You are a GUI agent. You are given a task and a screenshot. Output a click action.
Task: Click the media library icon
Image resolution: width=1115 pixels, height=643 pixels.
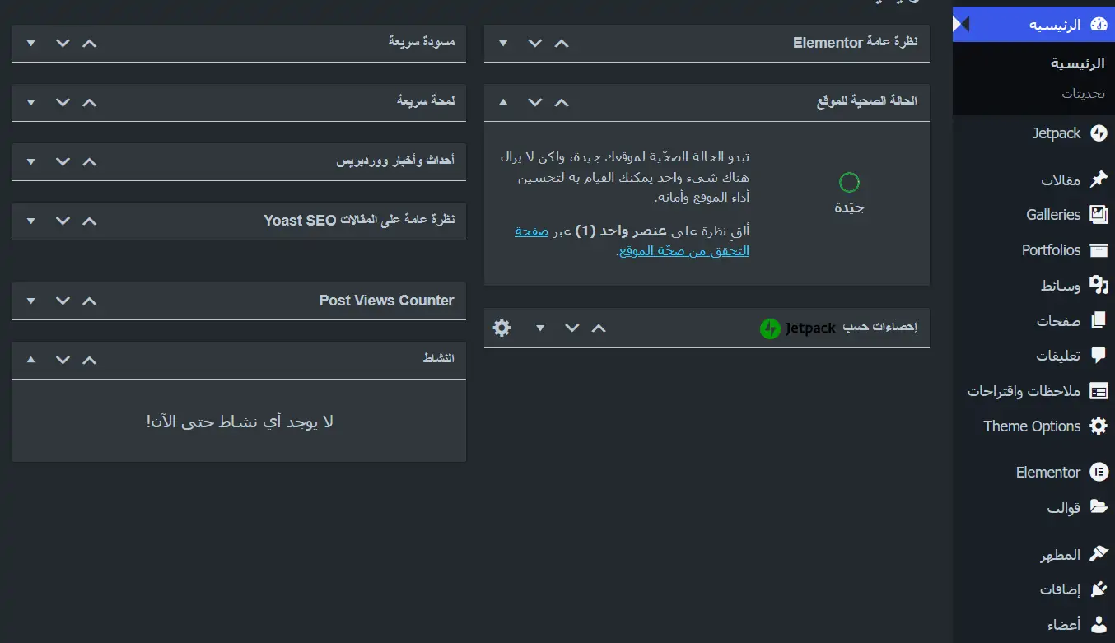pos(1099,286)
